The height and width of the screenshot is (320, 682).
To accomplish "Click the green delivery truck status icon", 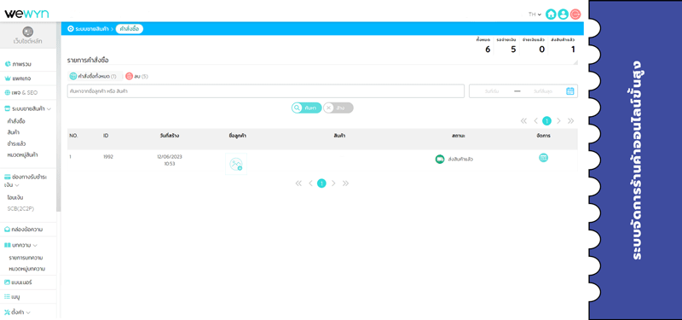I will click(x=440, y=160).
